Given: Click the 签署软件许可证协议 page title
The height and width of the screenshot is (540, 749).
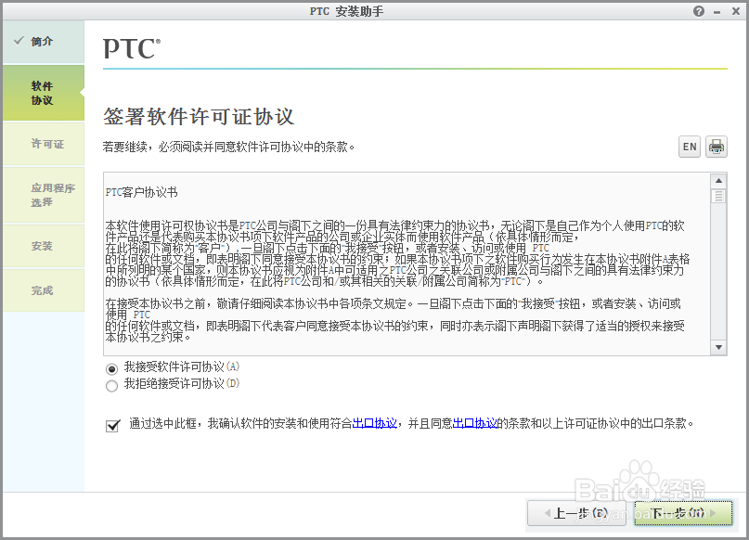Looking at the screenshot, I should coord(199,117).
